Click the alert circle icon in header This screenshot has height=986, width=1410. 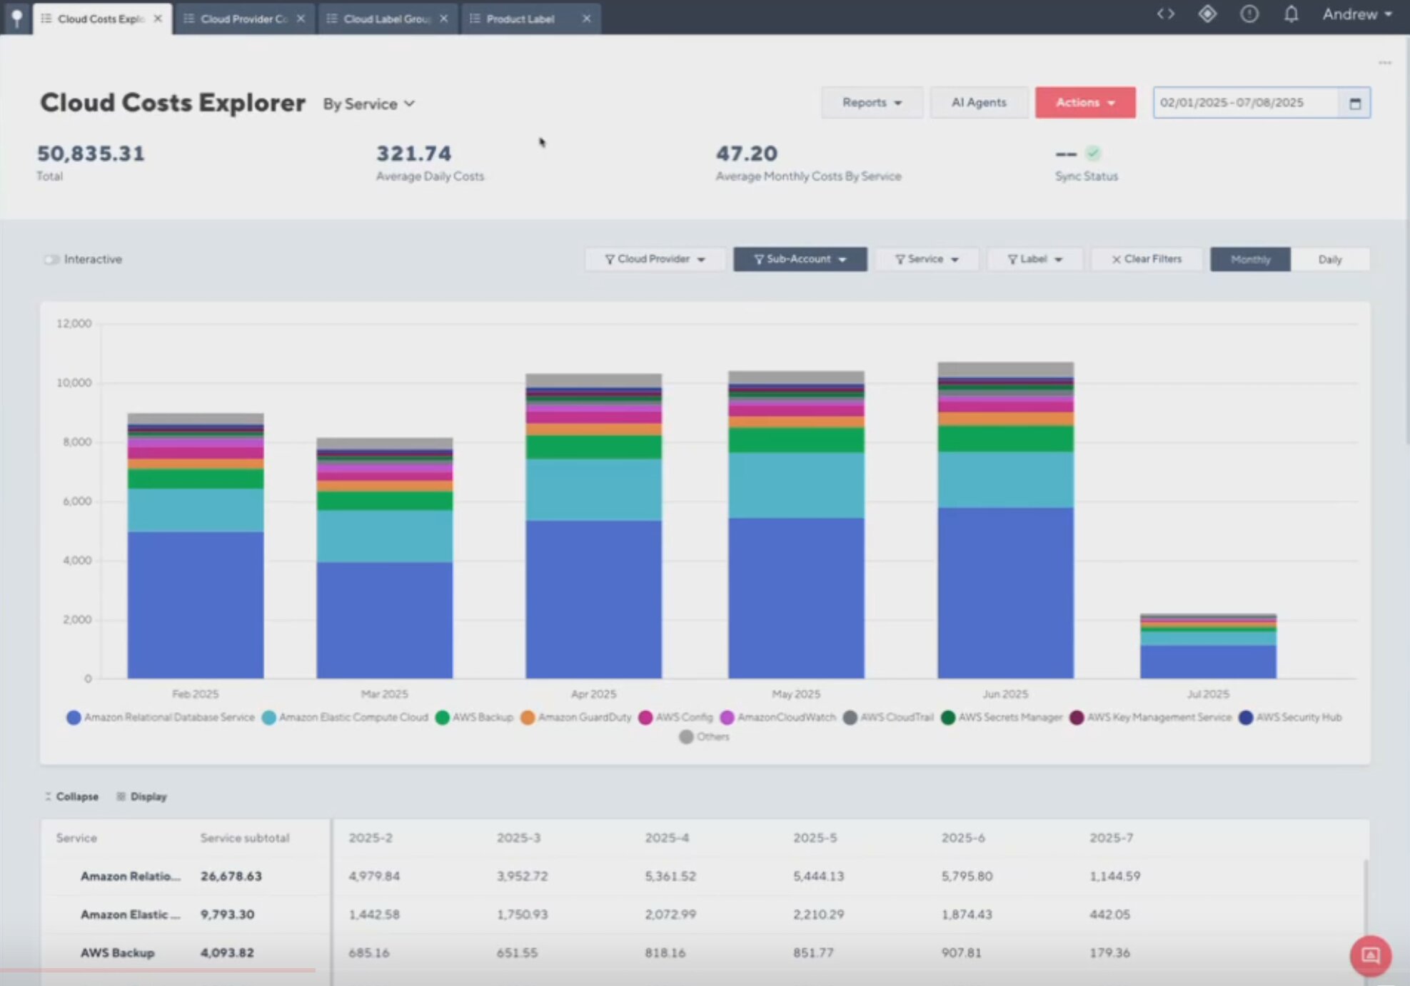click(1249, 14)
